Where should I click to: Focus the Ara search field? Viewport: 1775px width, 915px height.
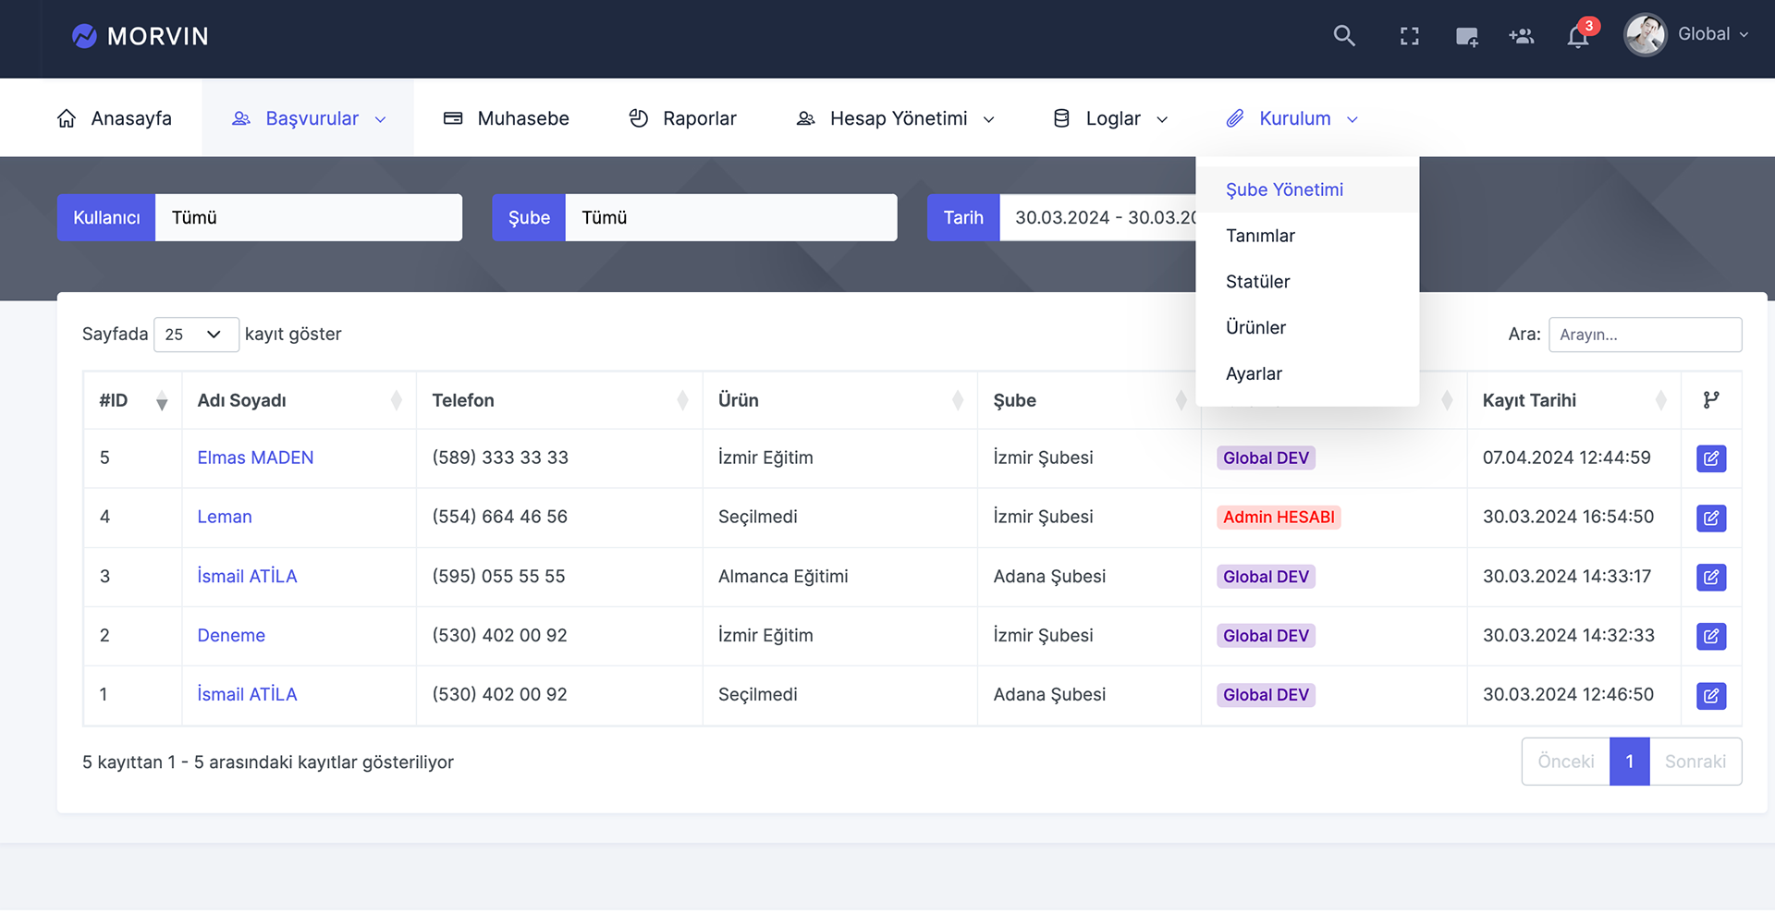tap(1646, 335)
